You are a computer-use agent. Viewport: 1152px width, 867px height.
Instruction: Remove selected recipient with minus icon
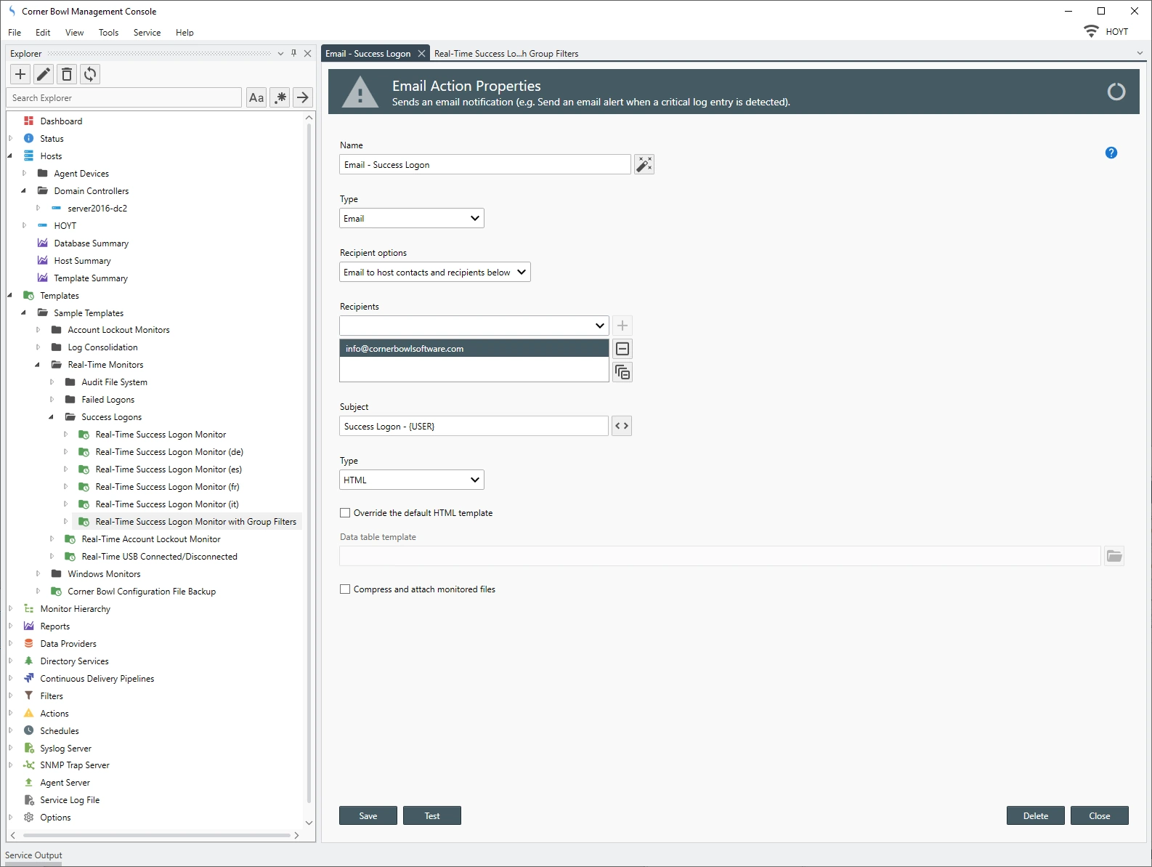click(622, 349)
